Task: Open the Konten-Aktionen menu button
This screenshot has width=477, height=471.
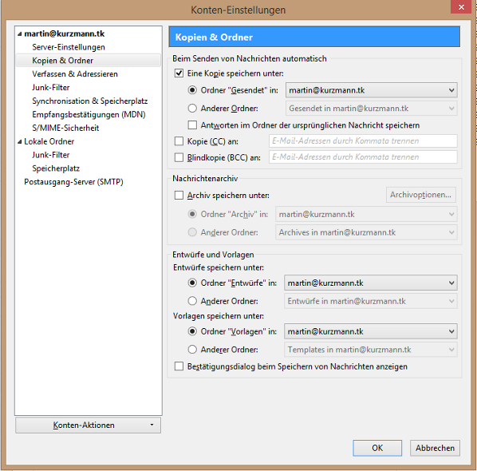Action: click(x=88, y=425)
